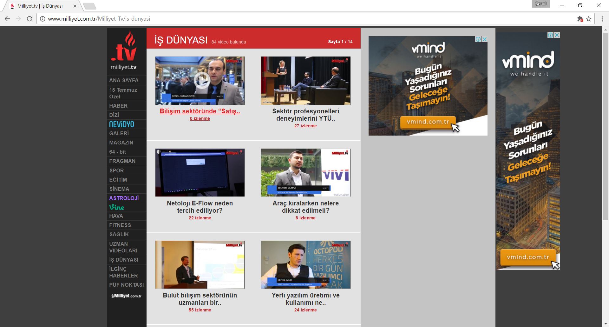Open AdChoices info on square vmind ad

tap(478, 39)
